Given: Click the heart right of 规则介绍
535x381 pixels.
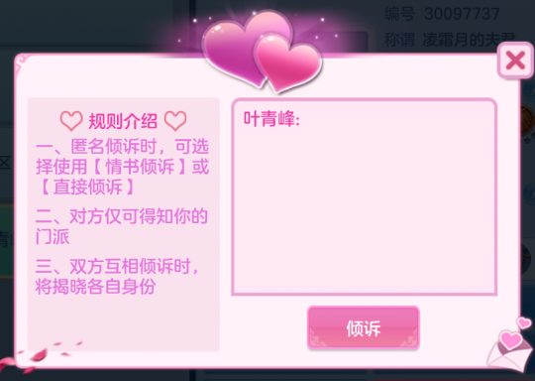Looking at the screenshot, I should coord(175,121).
